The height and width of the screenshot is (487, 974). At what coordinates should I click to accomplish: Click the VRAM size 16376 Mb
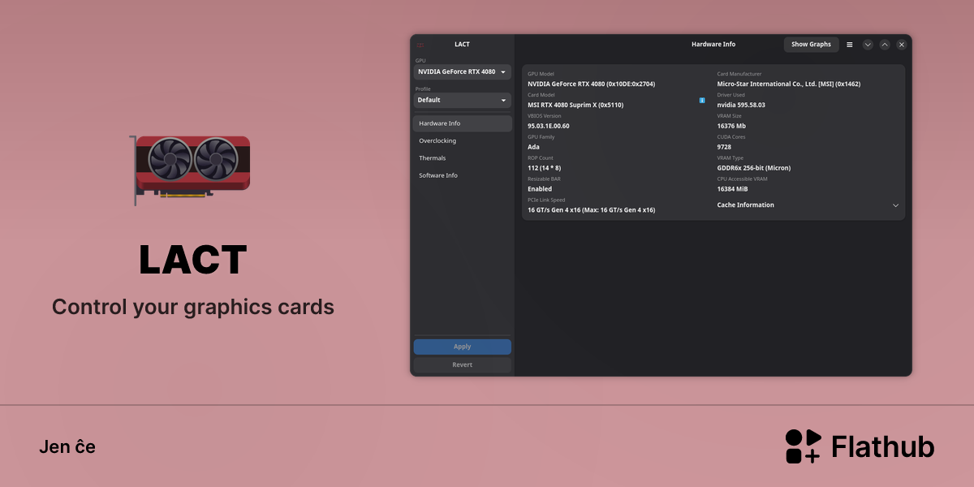pyautogui.click(x=731, y=126)
